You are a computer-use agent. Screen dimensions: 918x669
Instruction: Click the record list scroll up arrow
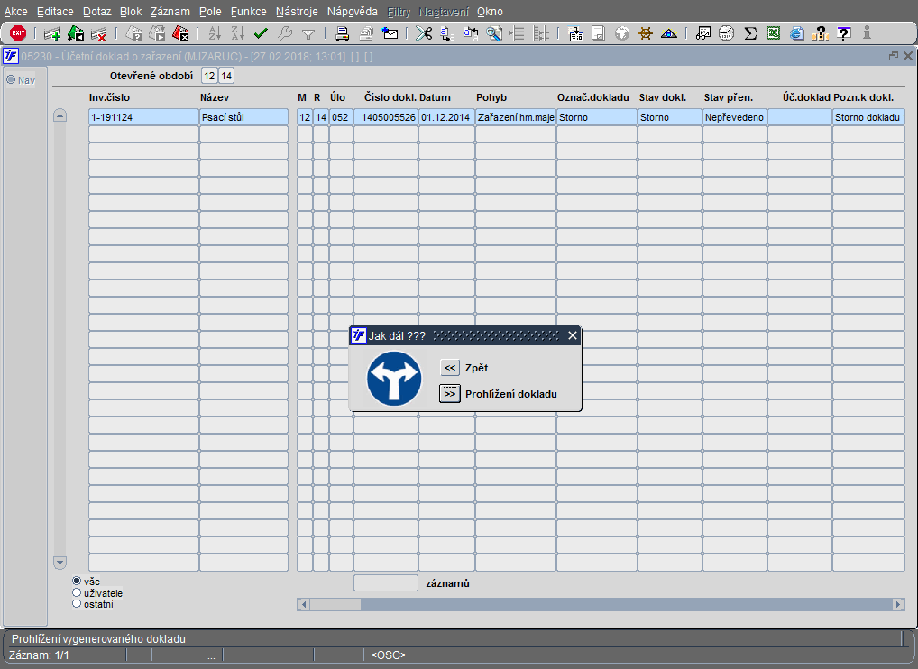60,115
